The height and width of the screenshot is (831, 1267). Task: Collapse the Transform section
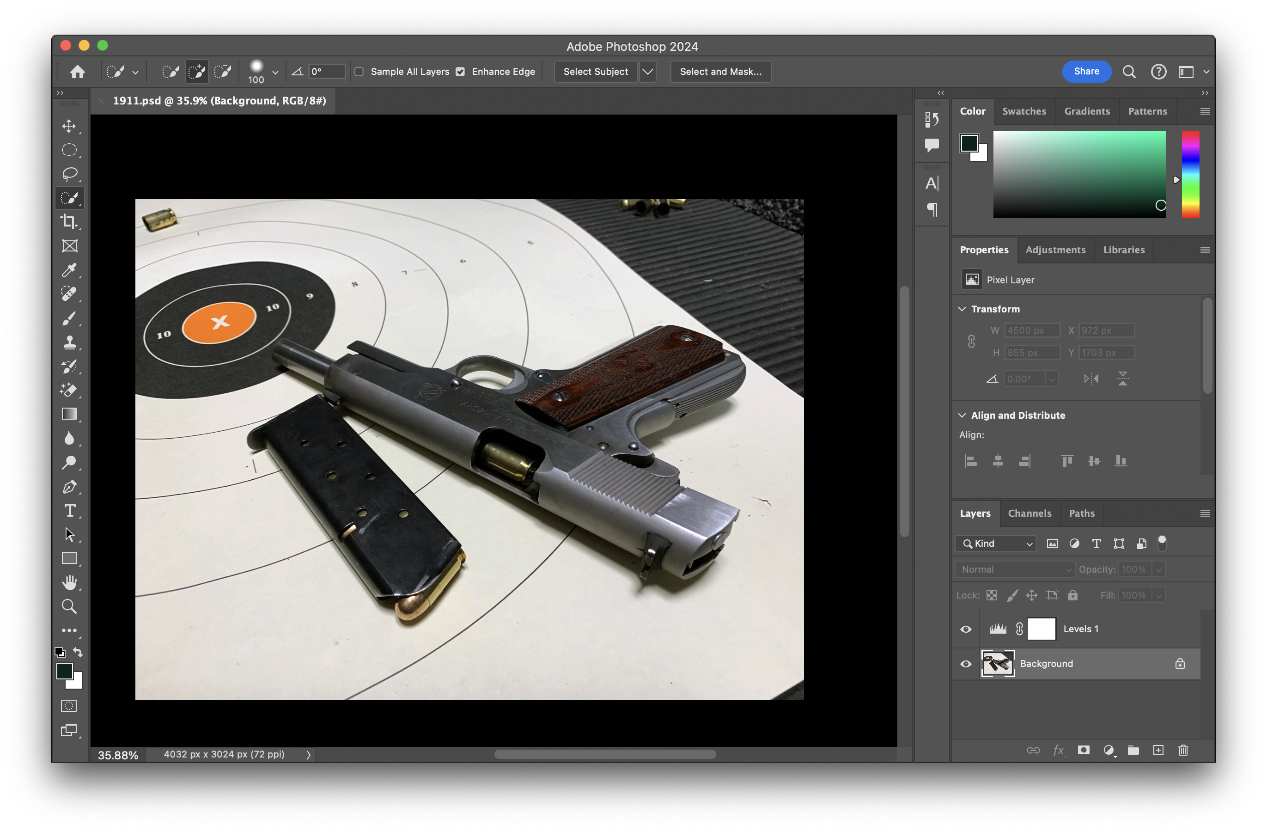pyautogui.click(x=962, y=309)
